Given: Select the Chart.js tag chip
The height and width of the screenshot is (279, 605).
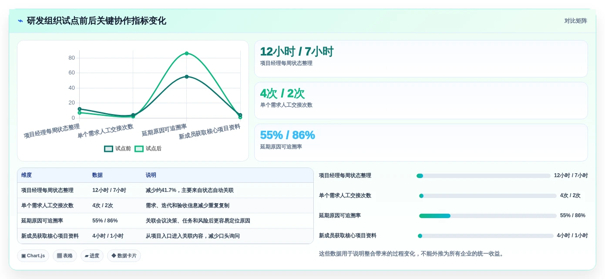Looking at the screenshot, I should tap(33, 256).
